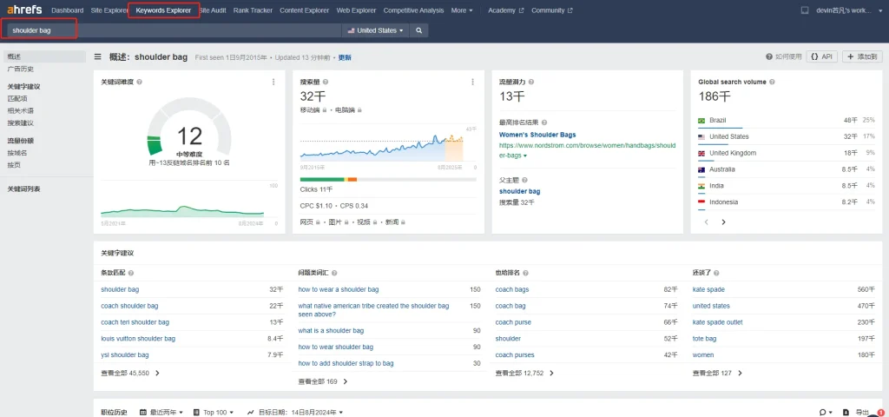
Task: Click 查看全部 45,550 link
Action: [130, 374]
